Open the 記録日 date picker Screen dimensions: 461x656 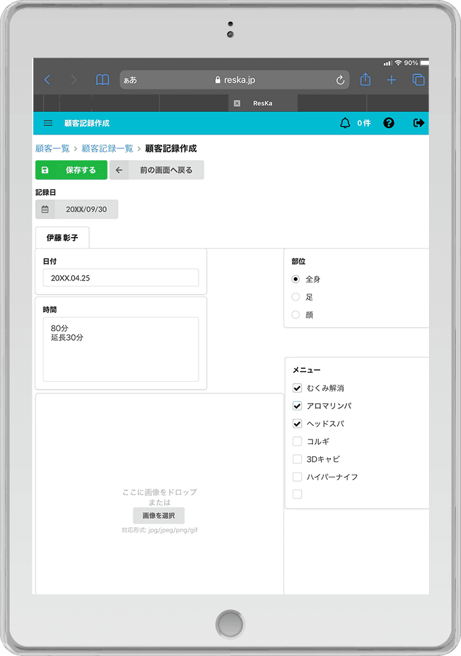tap(77, 209)
